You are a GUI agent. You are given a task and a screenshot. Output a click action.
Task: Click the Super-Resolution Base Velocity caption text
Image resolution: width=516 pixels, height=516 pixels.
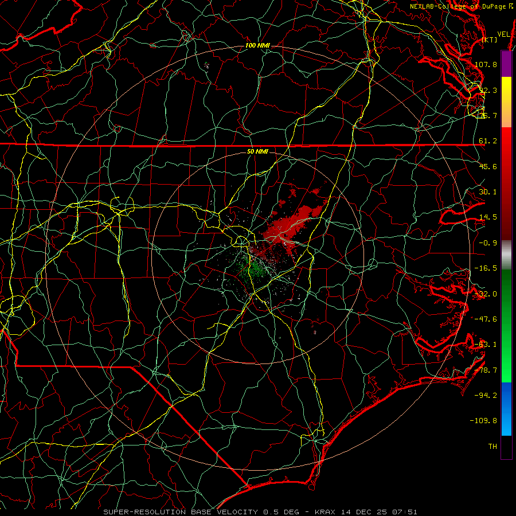point(260,512)
